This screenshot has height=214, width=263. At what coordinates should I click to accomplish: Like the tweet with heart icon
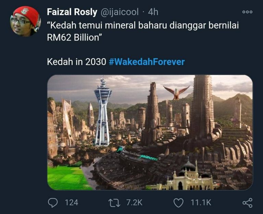click(x=178, y=203)
